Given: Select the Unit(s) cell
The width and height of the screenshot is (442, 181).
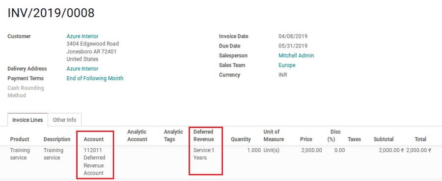Looking at the screenshot, I should tap(272, 150).
